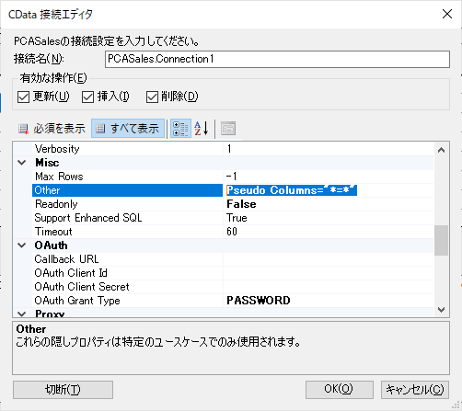Click the alphabetical A-Z sort icon
The width and height of the screenshot is (462, 411).
tap(202, 129)
